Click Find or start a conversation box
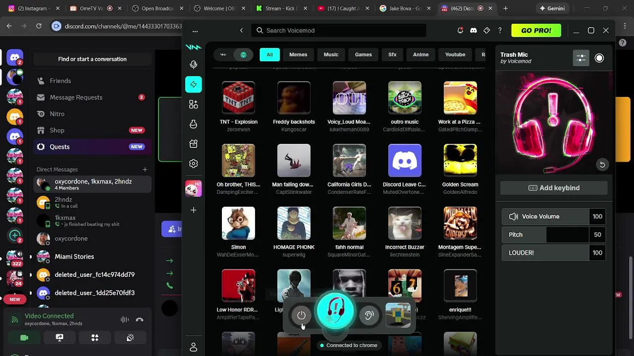634x356 pixels. coord(92,59)
